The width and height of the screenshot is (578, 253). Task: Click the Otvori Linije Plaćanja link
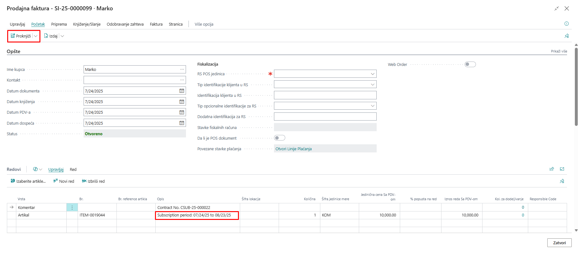[x=293, y=149]
